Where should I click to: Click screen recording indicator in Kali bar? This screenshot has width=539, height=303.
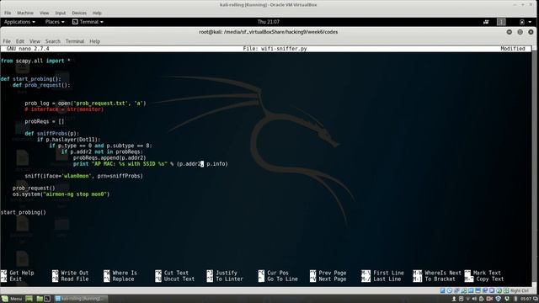pos(486,22)
